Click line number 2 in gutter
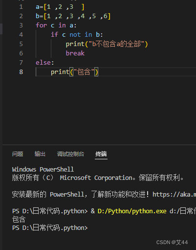Image resolution: width=196 pixels, height=250 pixels. coord(21,16)
